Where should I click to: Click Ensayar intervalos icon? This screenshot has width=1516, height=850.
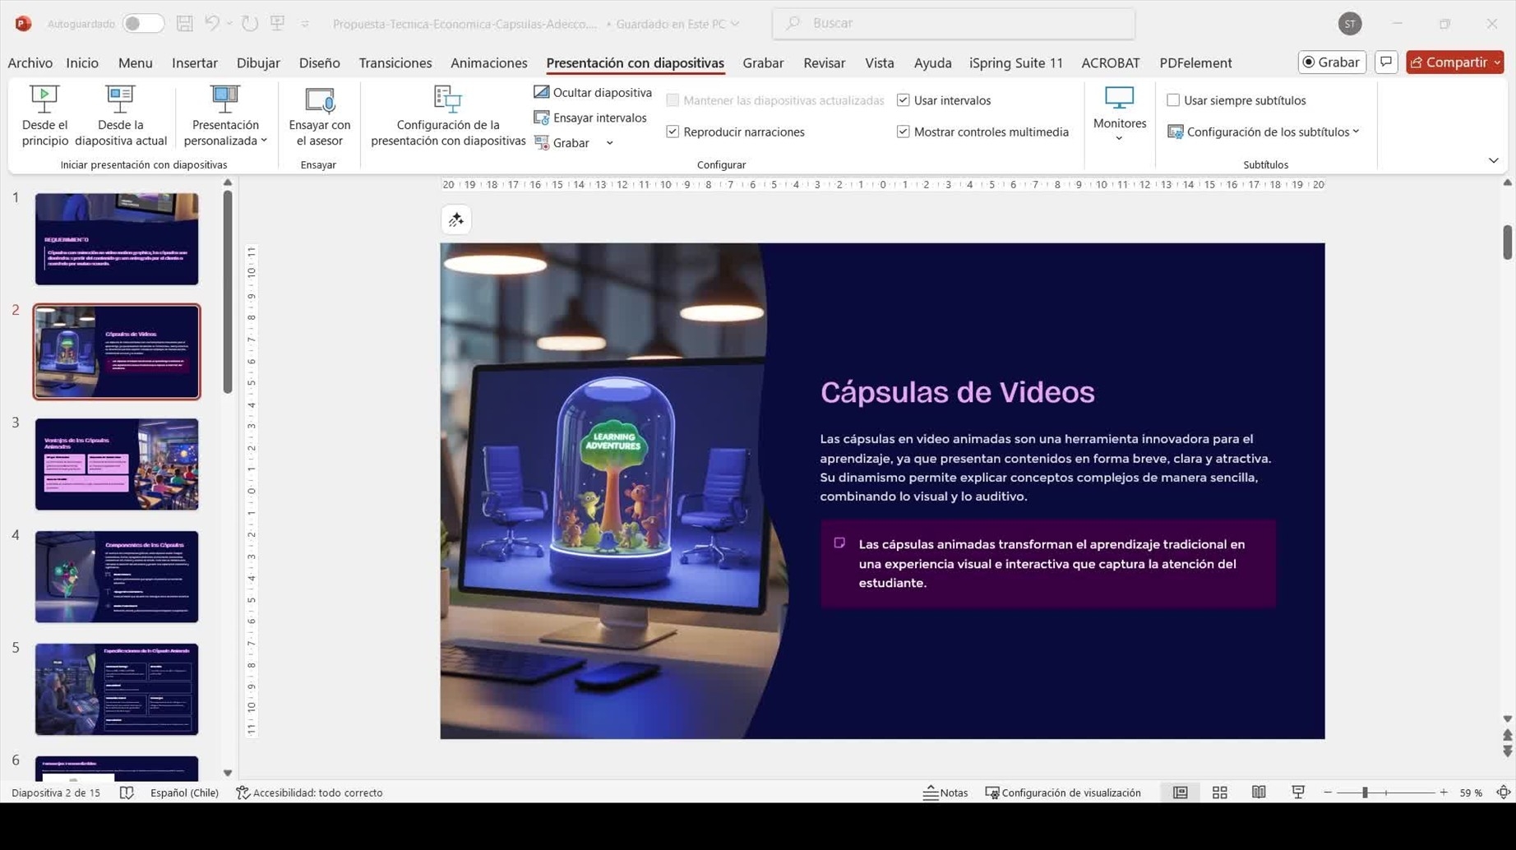pos(541,118)
